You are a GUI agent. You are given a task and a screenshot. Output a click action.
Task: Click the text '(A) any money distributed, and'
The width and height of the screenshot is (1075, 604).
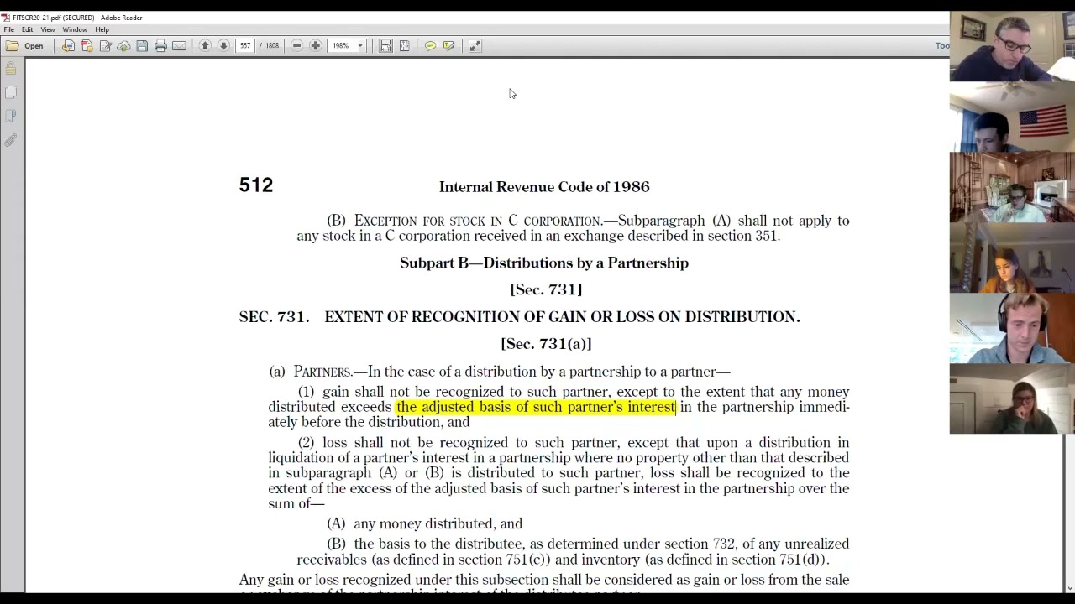424,523
